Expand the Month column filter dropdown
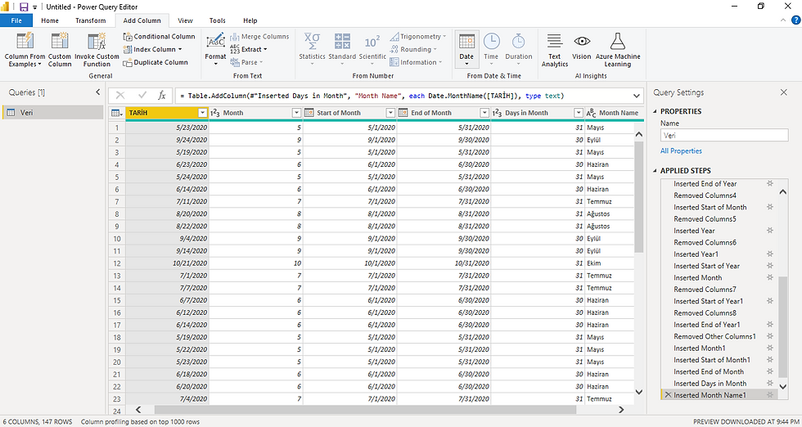The width and height of the screenshot is (802, 427). pos(296,113)
